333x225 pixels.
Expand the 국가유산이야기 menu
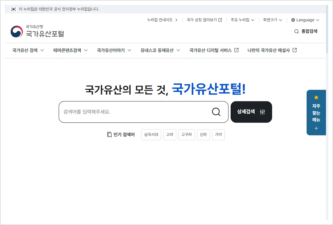114,50
